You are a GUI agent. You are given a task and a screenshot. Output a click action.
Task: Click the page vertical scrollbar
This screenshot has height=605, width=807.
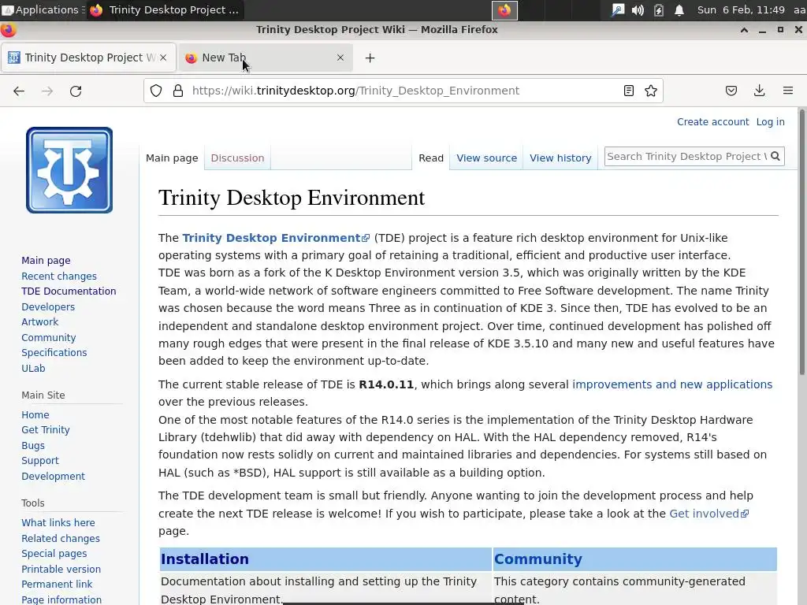click(801, 242)
